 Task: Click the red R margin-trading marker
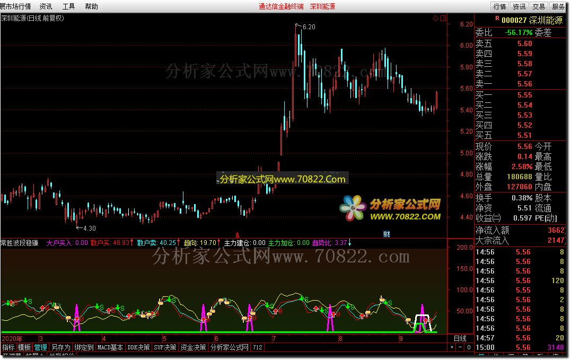coord(497,18)
